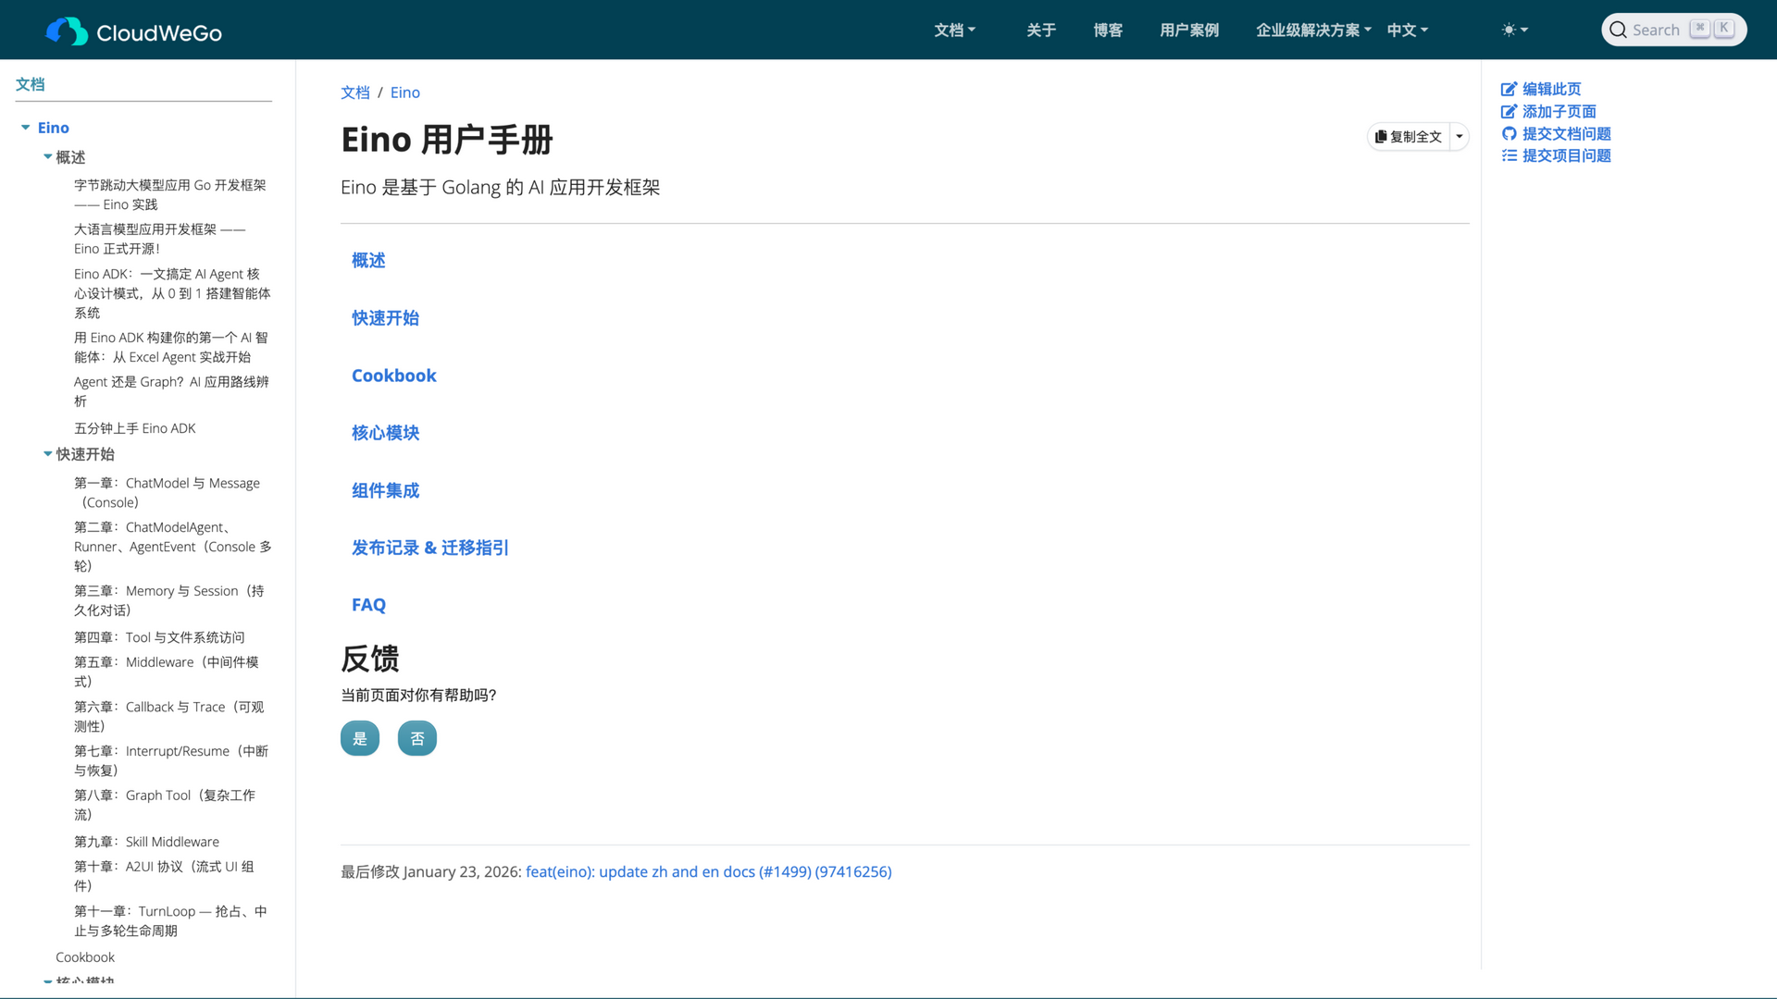Open 关于 in the navigation bar
1777x999 pixels.
[x=1041, y=31]
